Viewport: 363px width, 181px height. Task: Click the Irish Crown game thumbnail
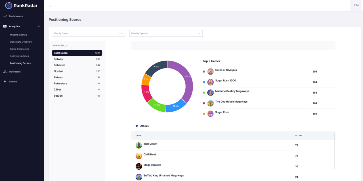(139, 145)
